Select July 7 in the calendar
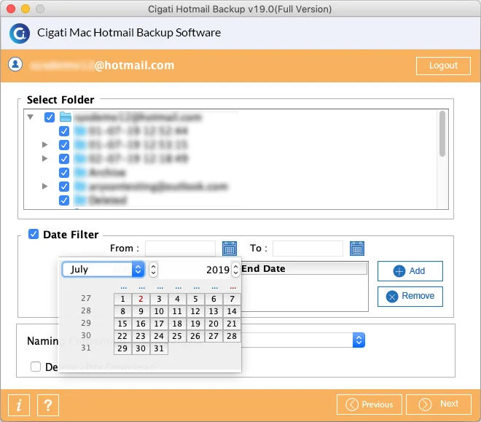Viewport: 481px width, 422px height. point(232,299)
